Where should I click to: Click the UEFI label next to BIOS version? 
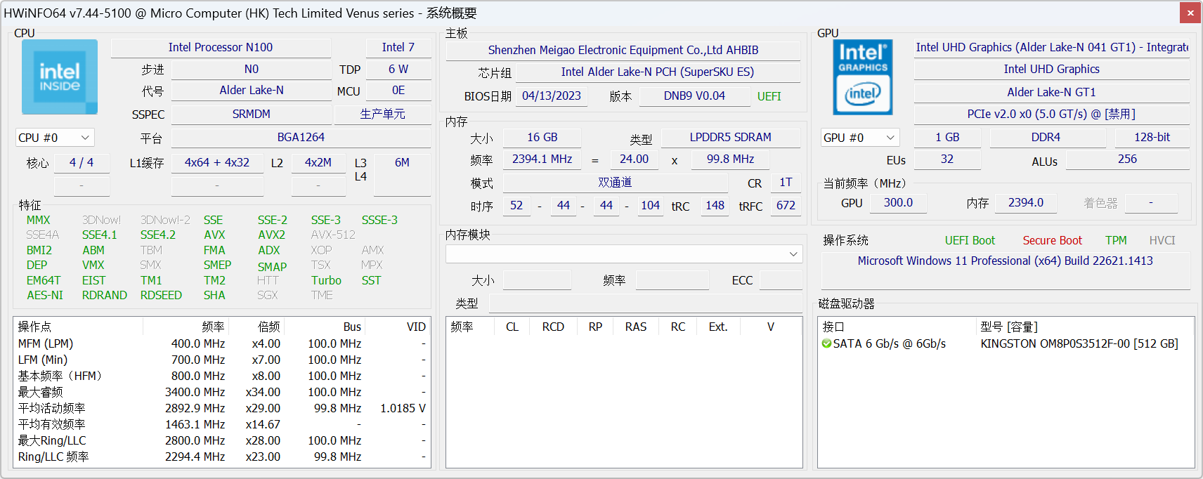(769, 96)
